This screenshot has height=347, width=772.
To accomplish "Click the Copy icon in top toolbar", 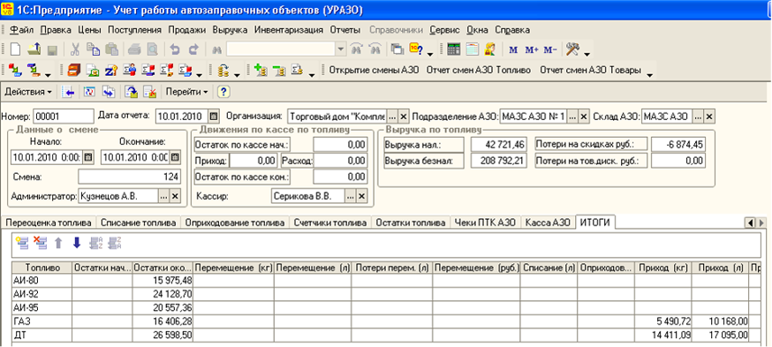I will pyautogui.click(x=93, y=49).
